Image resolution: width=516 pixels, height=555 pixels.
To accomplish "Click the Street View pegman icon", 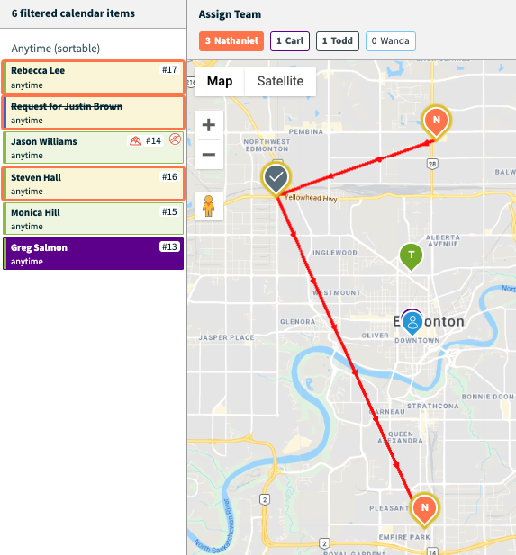I will click(x=209, y=206).
